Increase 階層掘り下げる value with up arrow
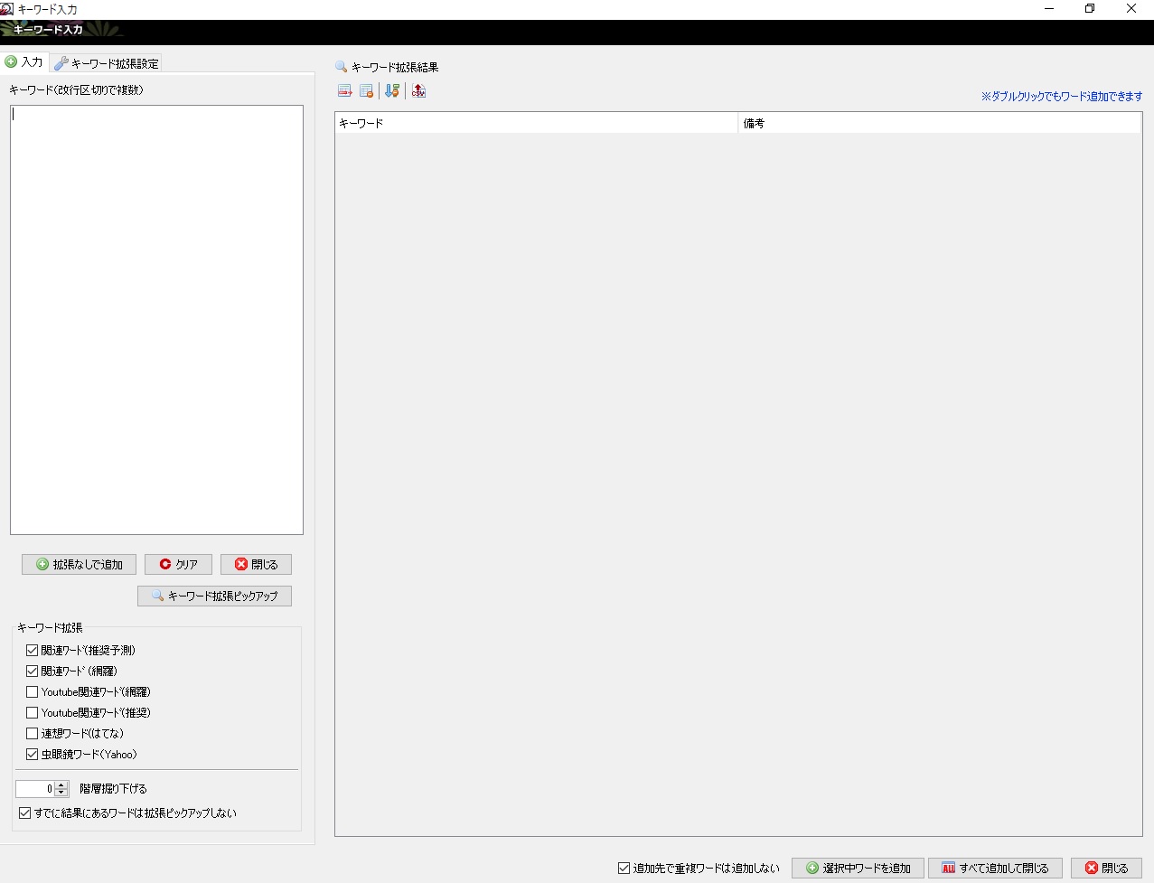The width and height of the screenshot is (1154, 883). pos(61,784)
